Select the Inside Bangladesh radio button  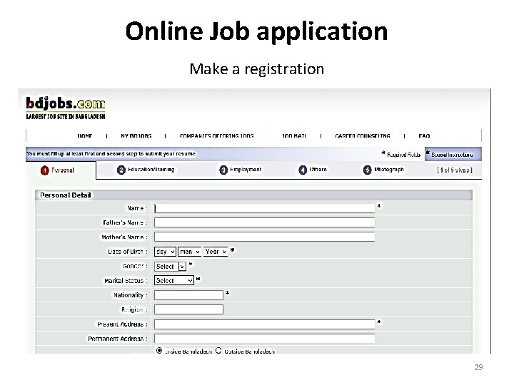click(x=159, y=351)
